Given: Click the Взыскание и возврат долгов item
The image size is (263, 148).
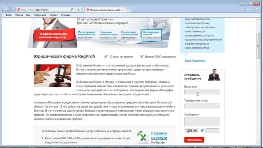Looking at the screenshot, I should point(130,35).
